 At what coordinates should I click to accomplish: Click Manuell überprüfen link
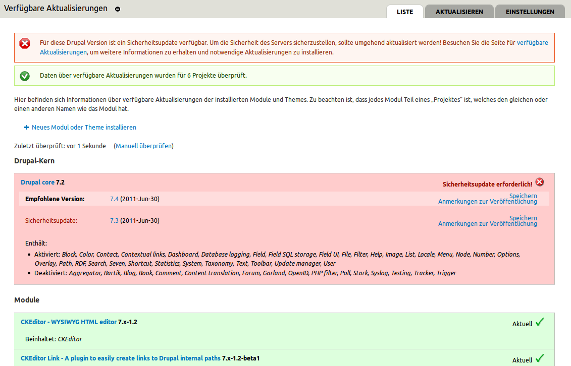click(x=144, y=146)
